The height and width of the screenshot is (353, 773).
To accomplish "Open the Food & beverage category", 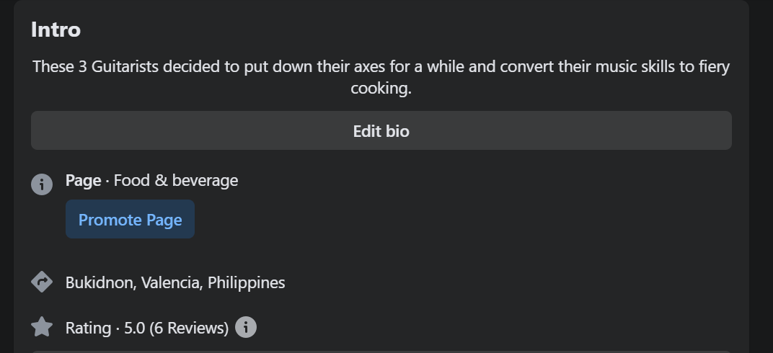I will click(176, 180).
